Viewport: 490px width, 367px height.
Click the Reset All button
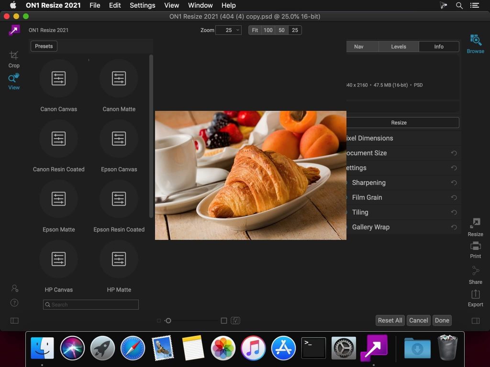(x=390, y=320)
